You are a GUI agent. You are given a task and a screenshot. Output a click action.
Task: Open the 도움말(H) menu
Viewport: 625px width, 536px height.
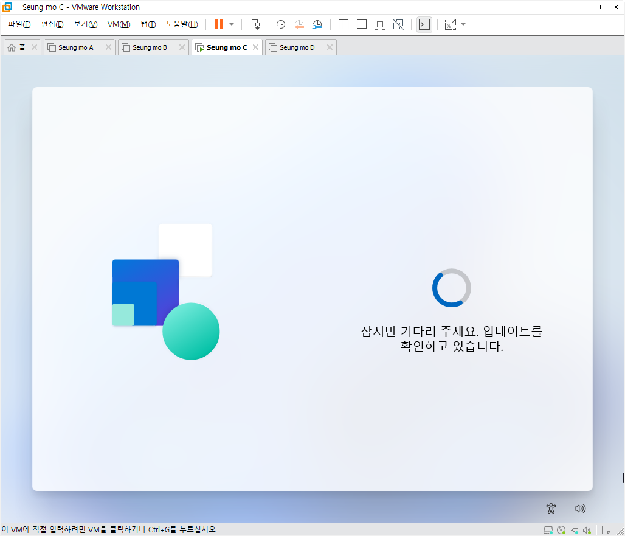click(182, 24)
